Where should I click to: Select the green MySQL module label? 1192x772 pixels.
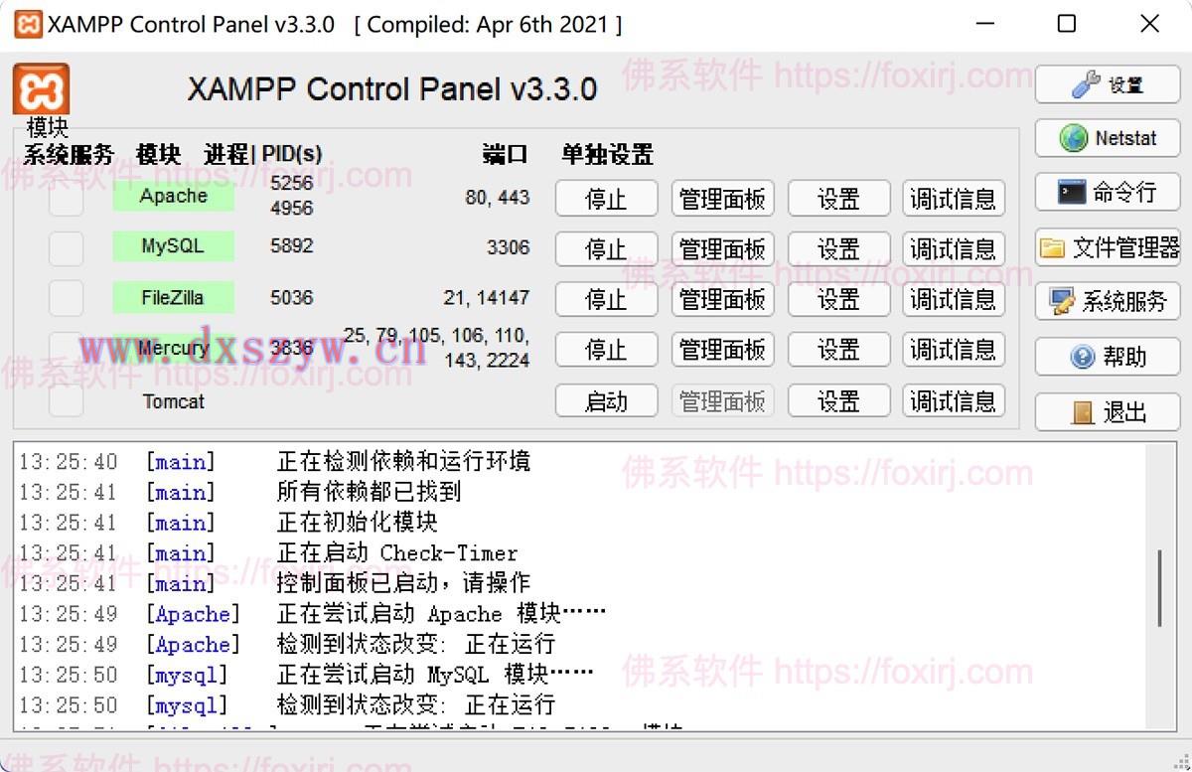[173, 245]
